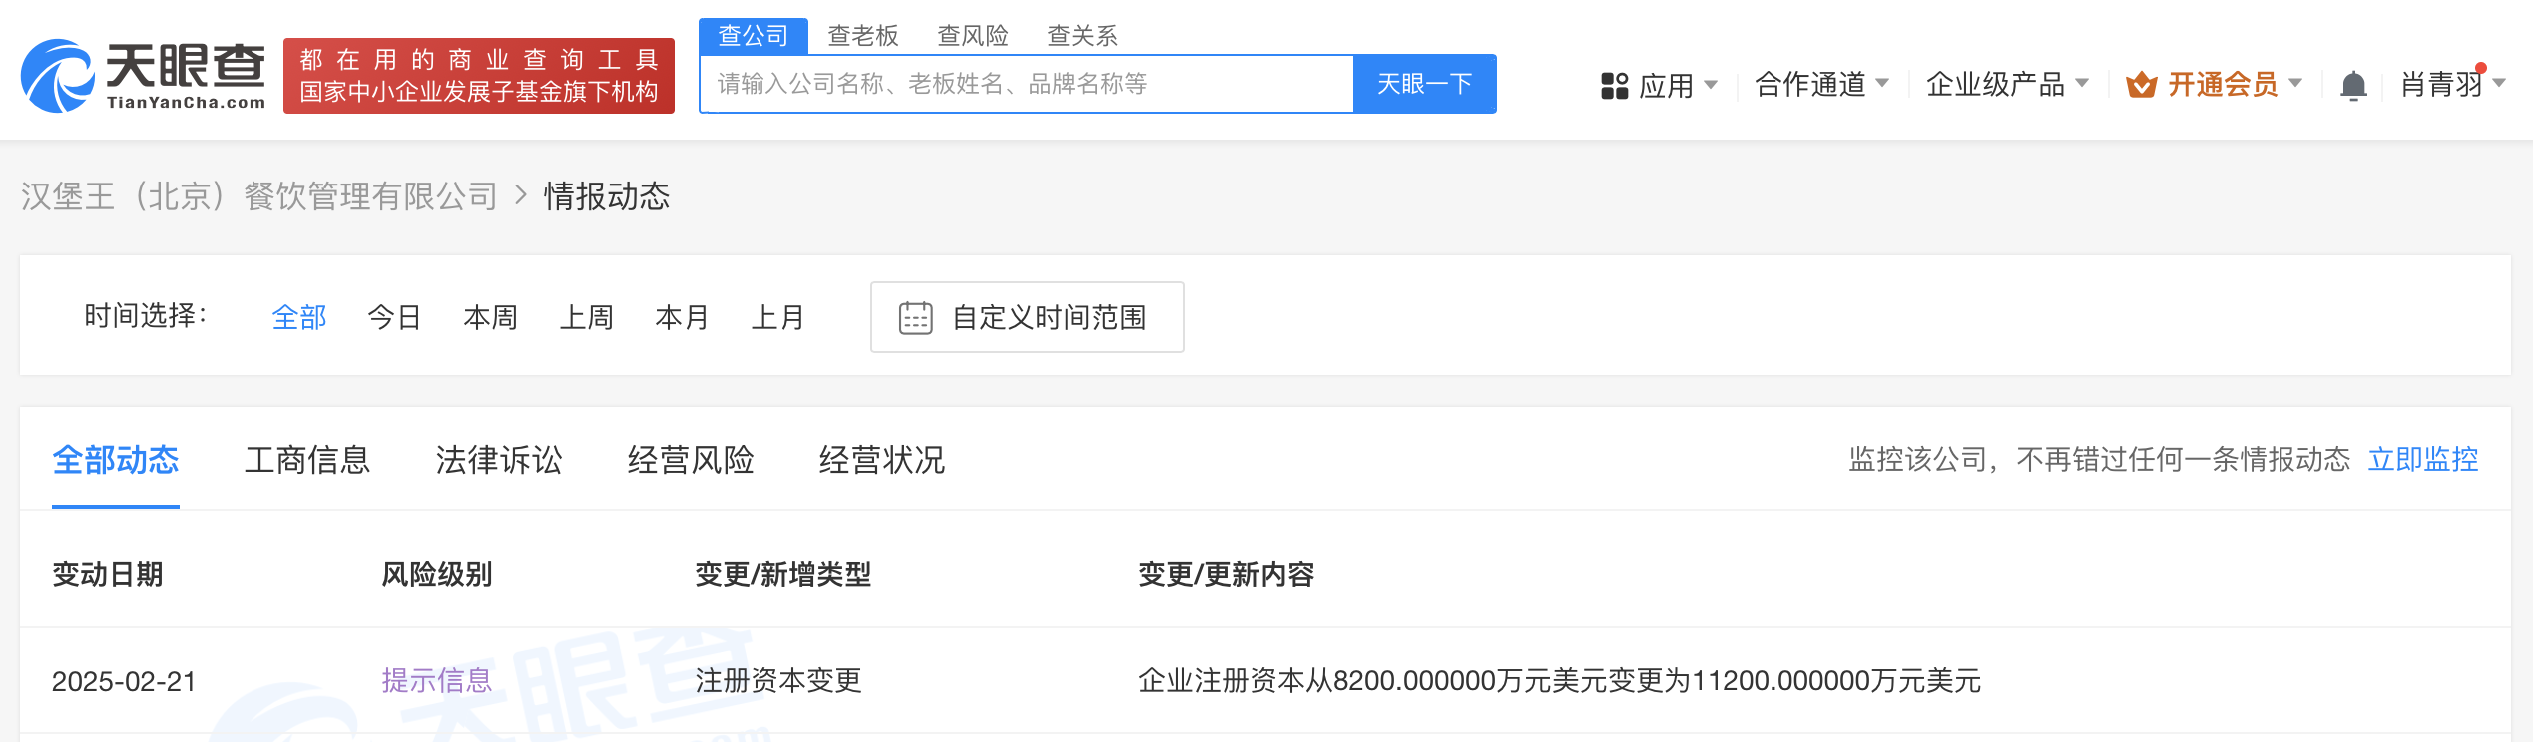Select the 查关系 search tab
Viewport: 2533px width, 742px height.
click(1083, 36)
